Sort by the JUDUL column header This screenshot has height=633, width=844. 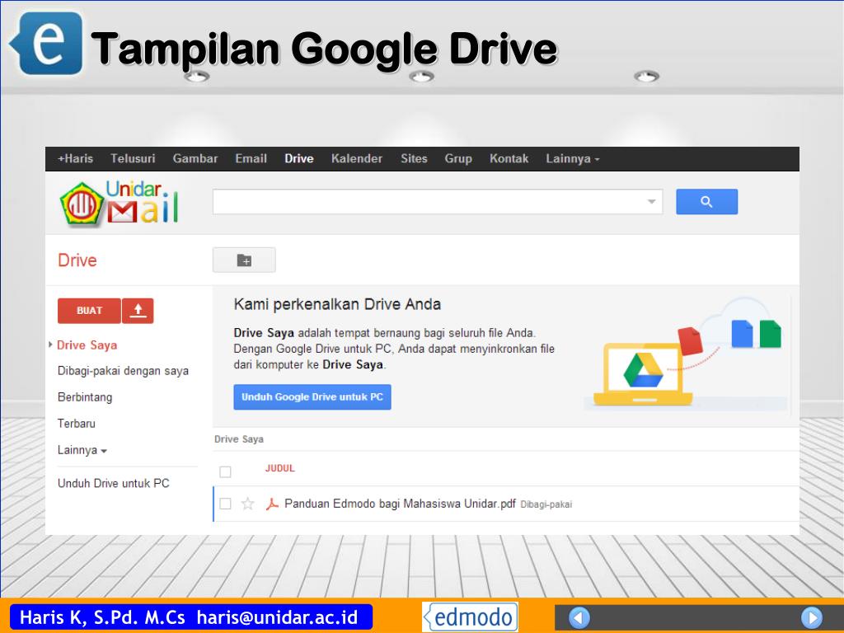pos(280,468)
